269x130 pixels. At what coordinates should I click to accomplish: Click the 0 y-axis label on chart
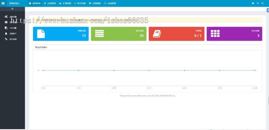tap(39, 70)
